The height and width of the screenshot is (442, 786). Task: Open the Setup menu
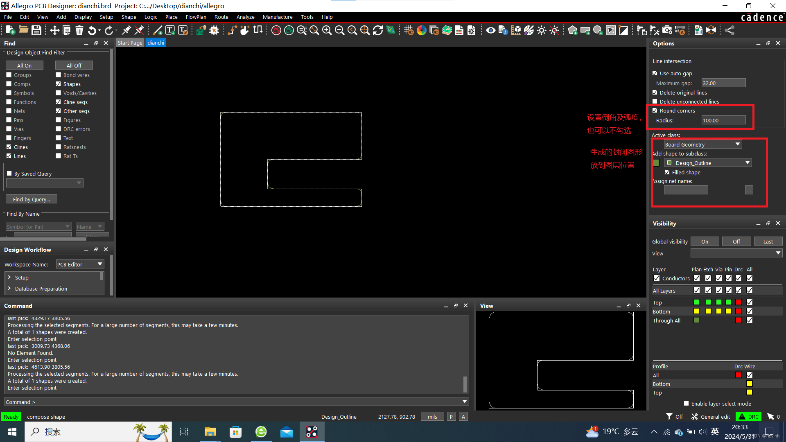coord(106,17)
